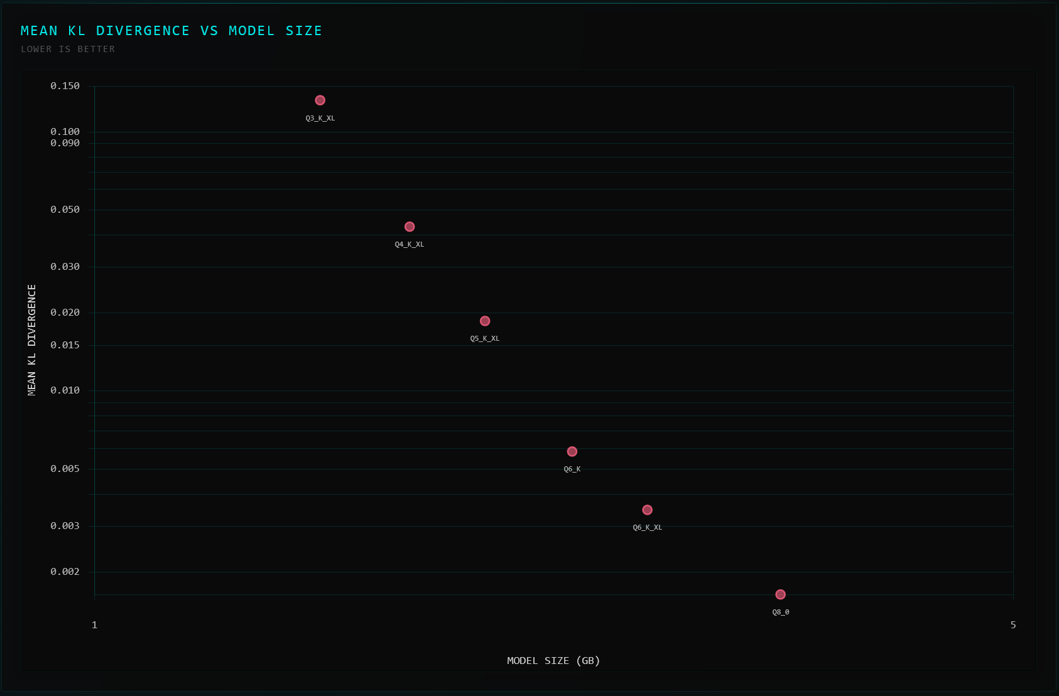Click the Q6_K_XL label text
The image size is (1059, 696).
[x=648, y=527]
